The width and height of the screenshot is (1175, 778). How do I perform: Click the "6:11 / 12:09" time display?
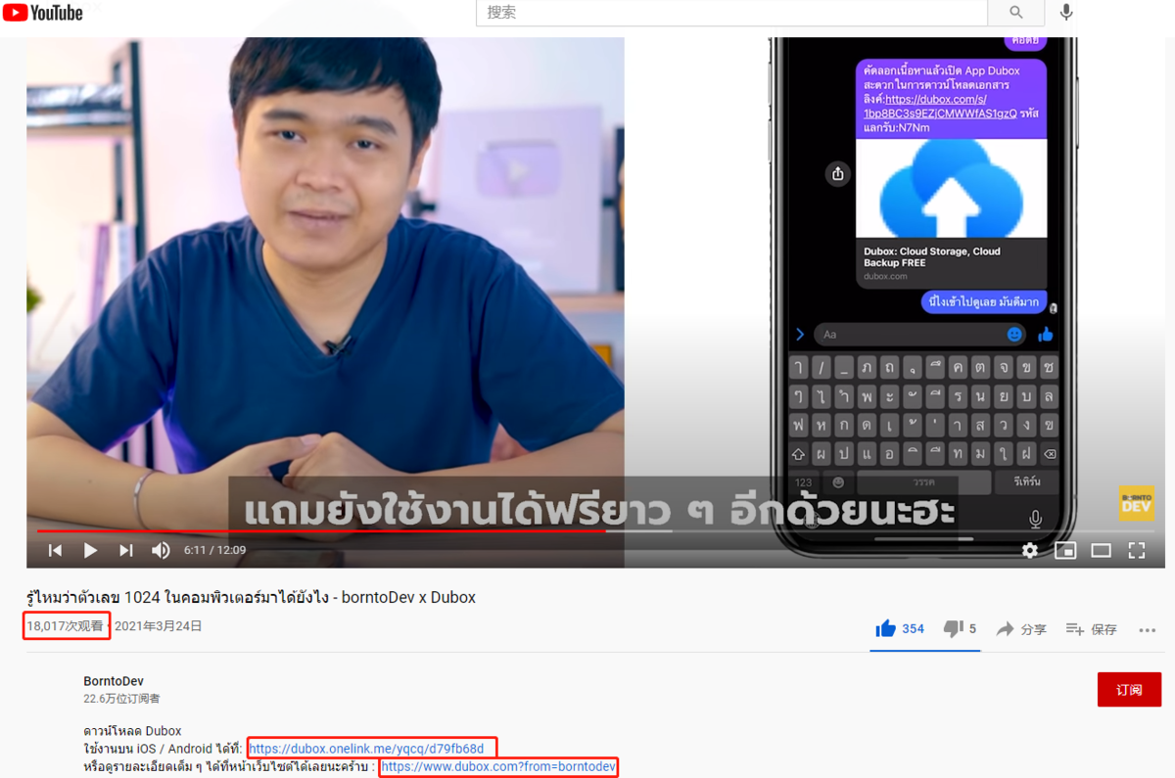coord(214,551)
